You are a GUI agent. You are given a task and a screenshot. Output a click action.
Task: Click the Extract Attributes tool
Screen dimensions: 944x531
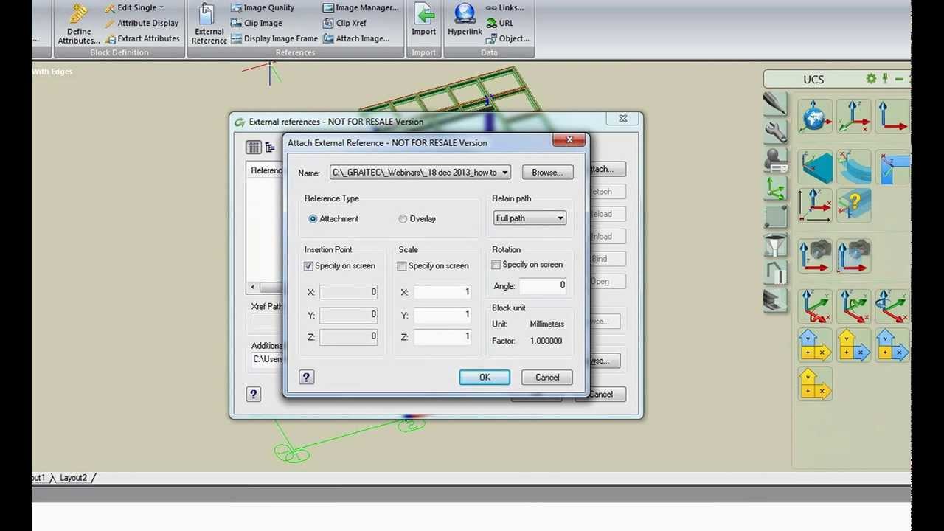click(142, 38)
